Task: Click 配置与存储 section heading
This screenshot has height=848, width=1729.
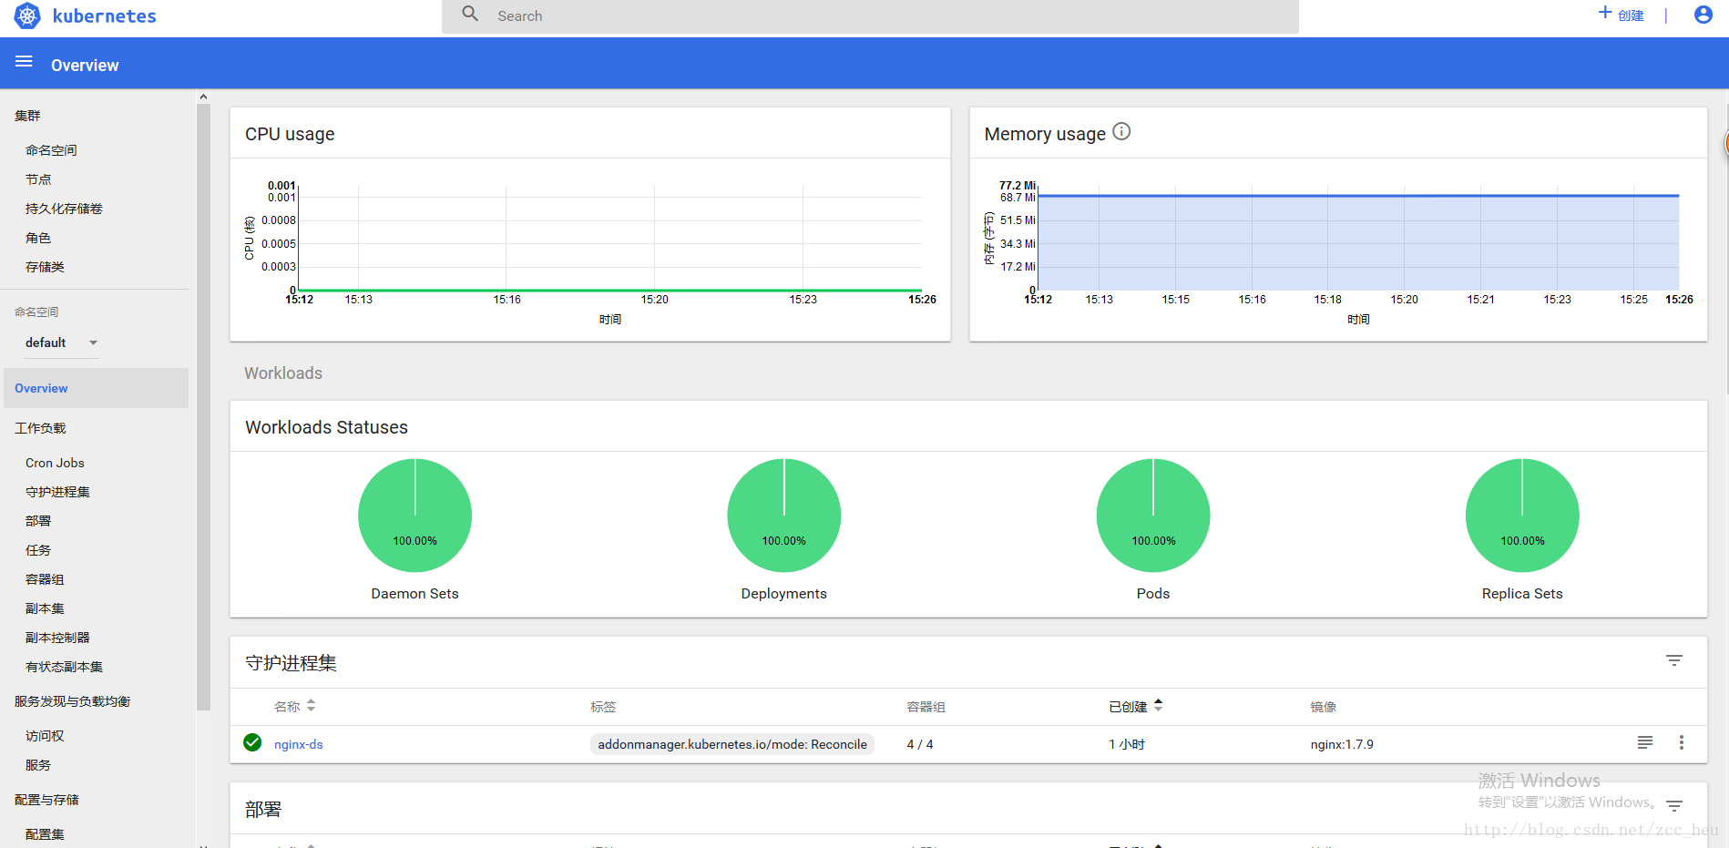Action: [46, 800]
